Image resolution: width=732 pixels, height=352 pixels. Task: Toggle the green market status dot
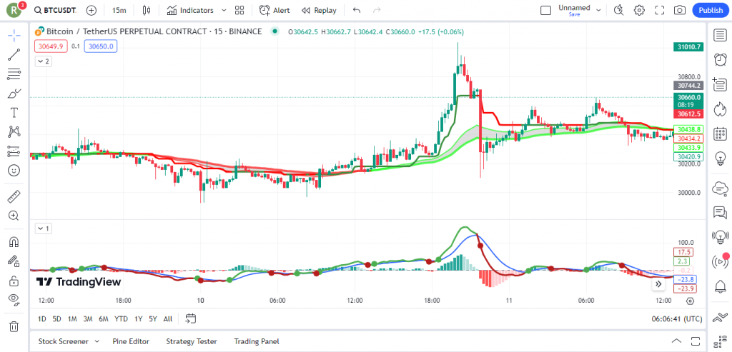(275, 31)
